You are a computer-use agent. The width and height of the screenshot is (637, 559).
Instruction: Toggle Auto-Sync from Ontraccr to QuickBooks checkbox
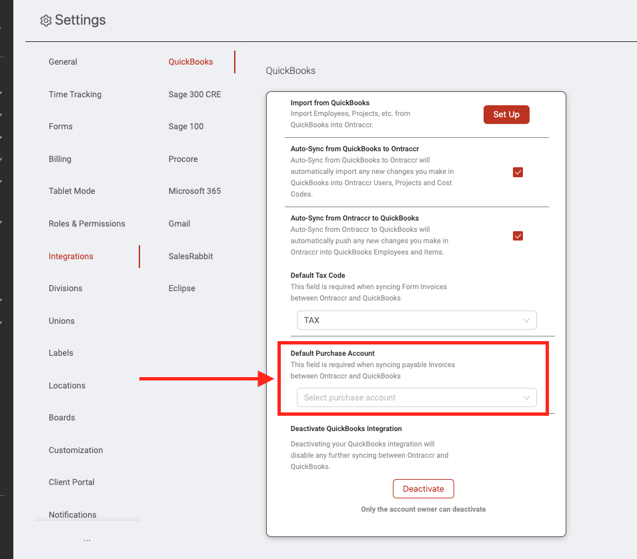point(518,236)
